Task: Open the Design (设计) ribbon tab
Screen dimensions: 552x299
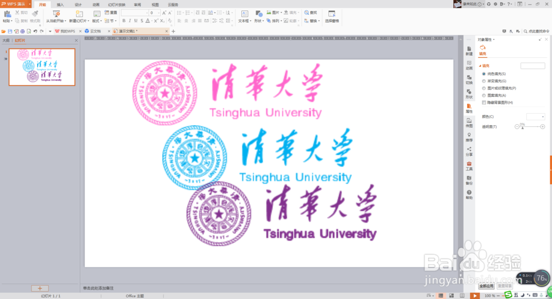Action: coord(78,4)
